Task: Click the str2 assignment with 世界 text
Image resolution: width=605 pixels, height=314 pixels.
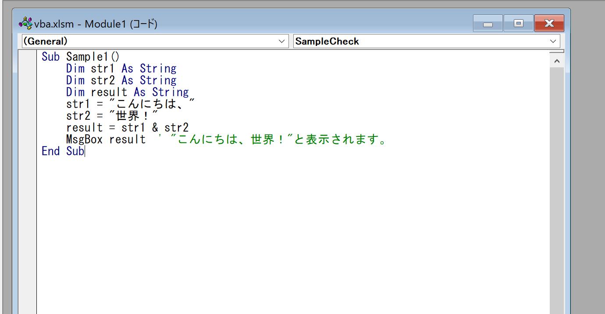Action: coord(112,115)
